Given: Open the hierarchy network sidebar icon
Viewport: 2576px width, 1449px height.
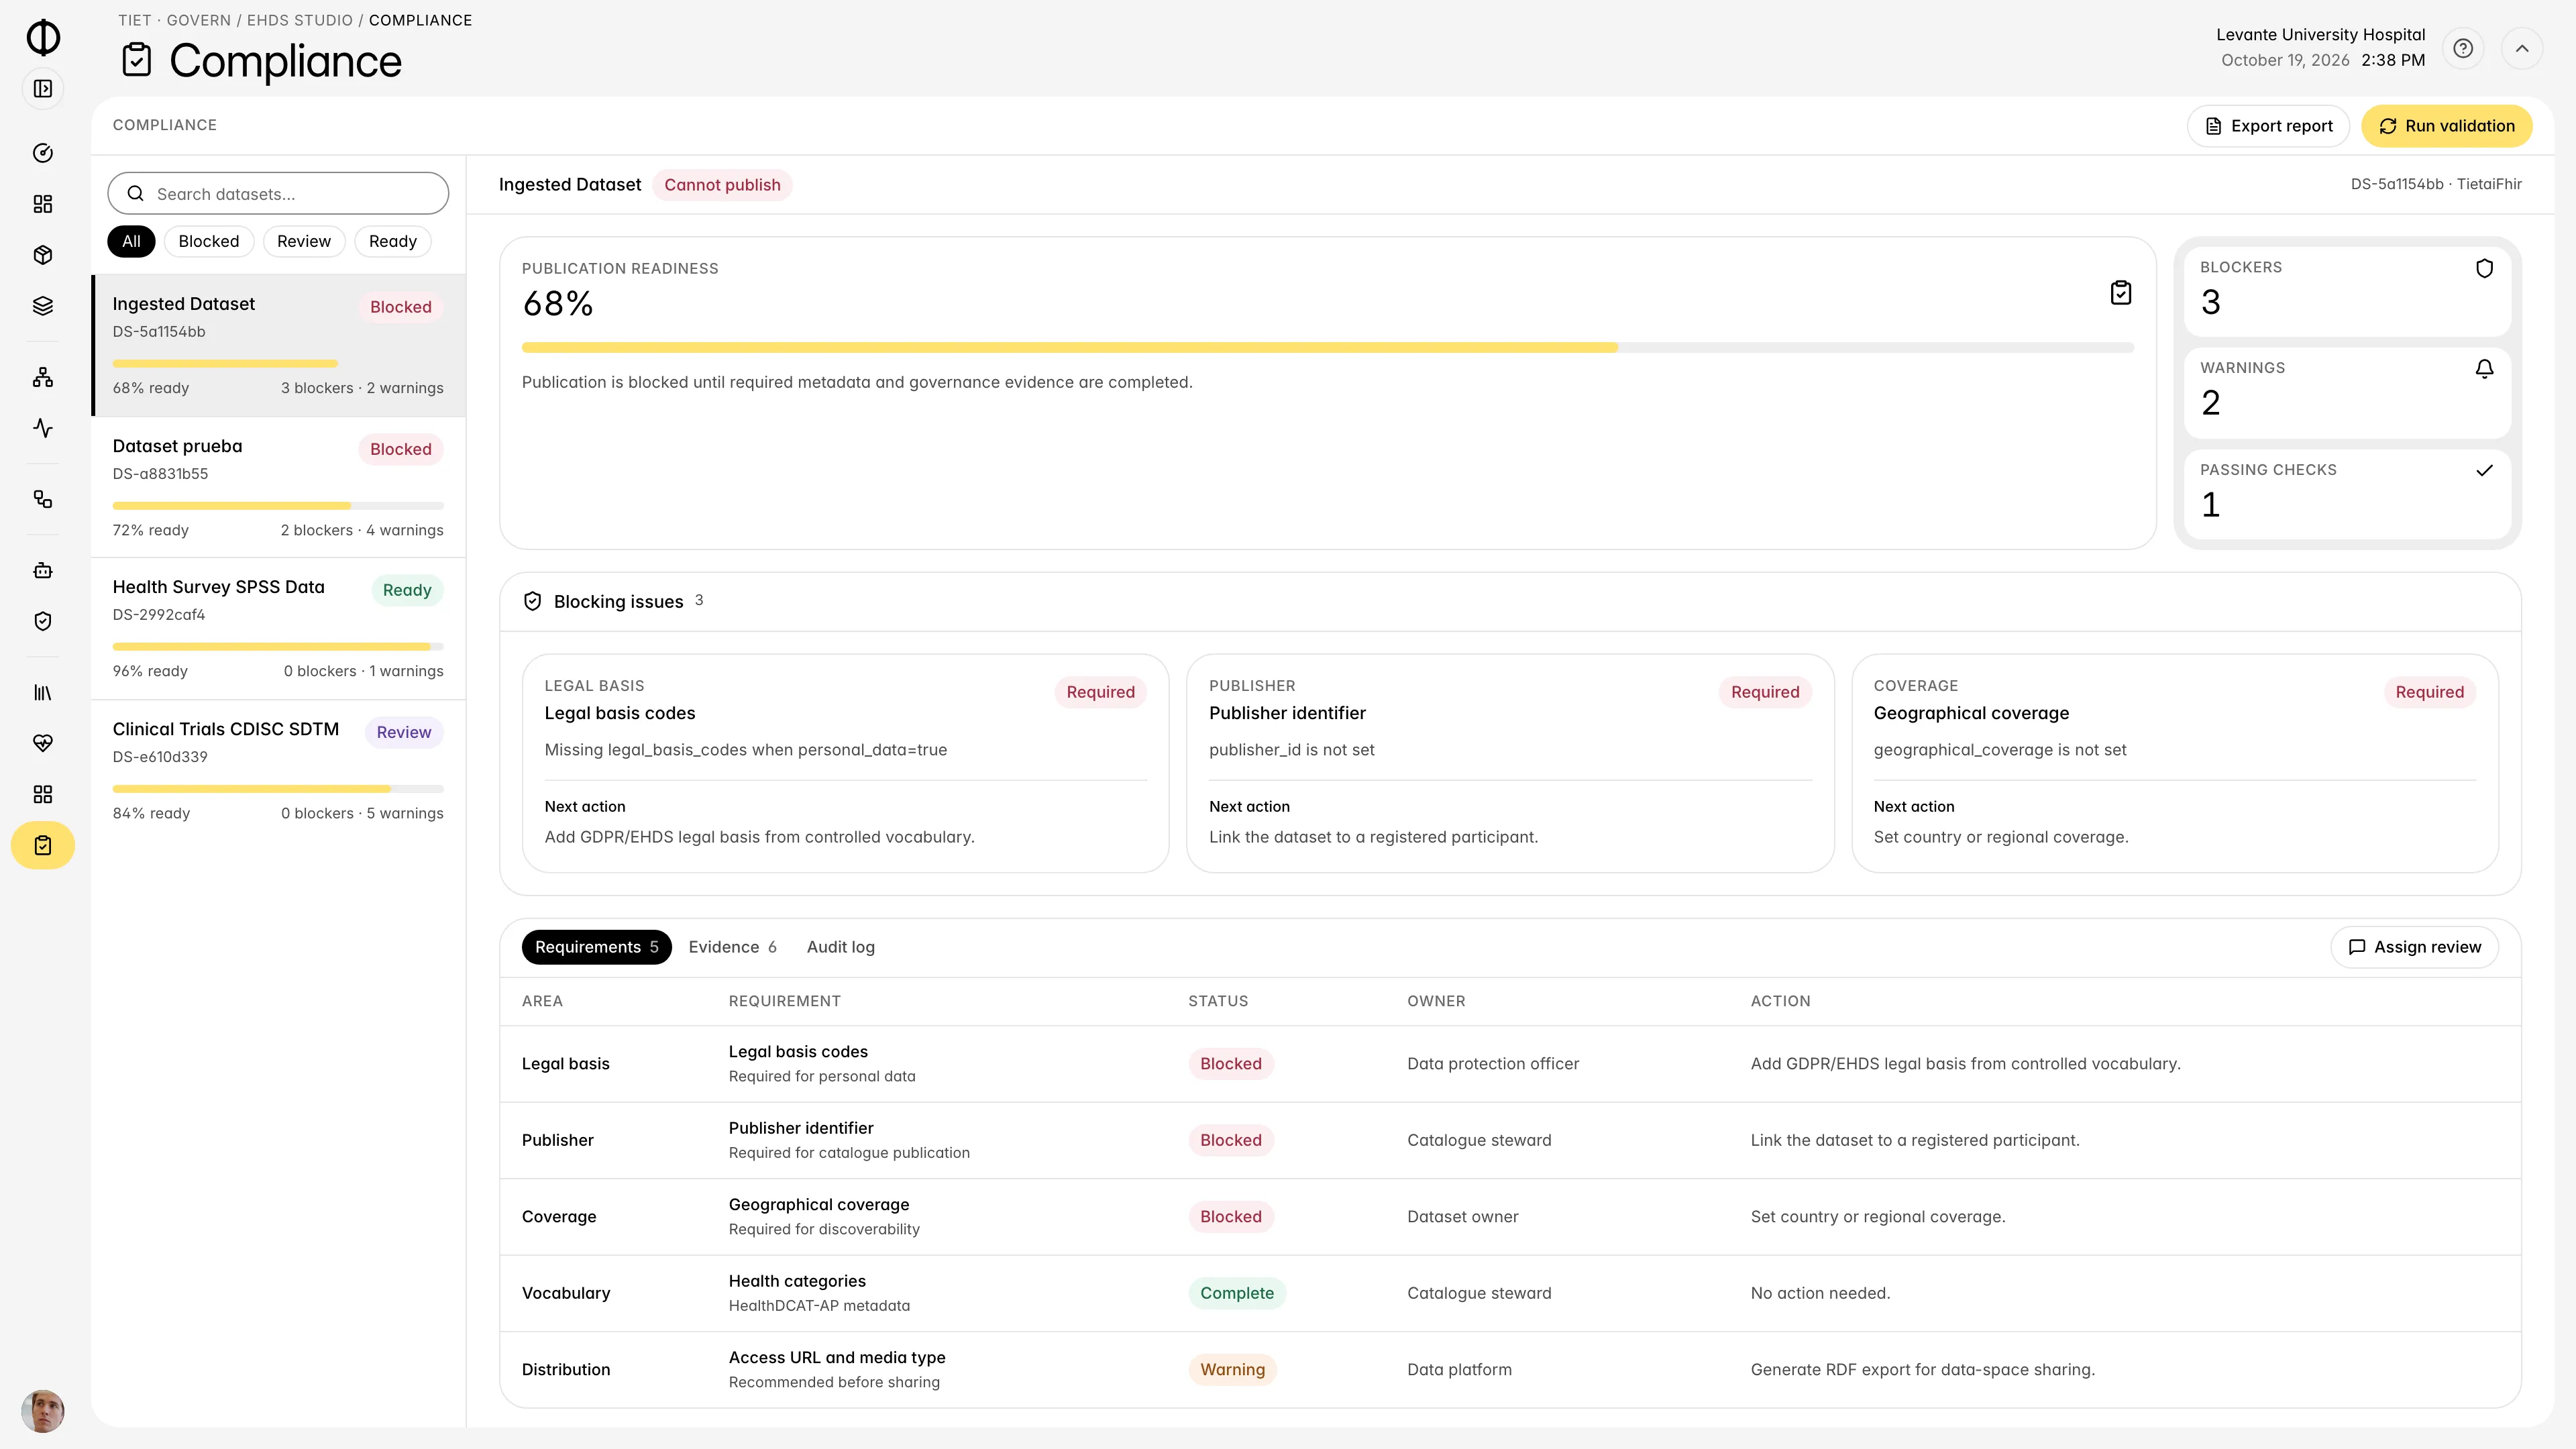Looking at the screenshot, I should [43, 377].
